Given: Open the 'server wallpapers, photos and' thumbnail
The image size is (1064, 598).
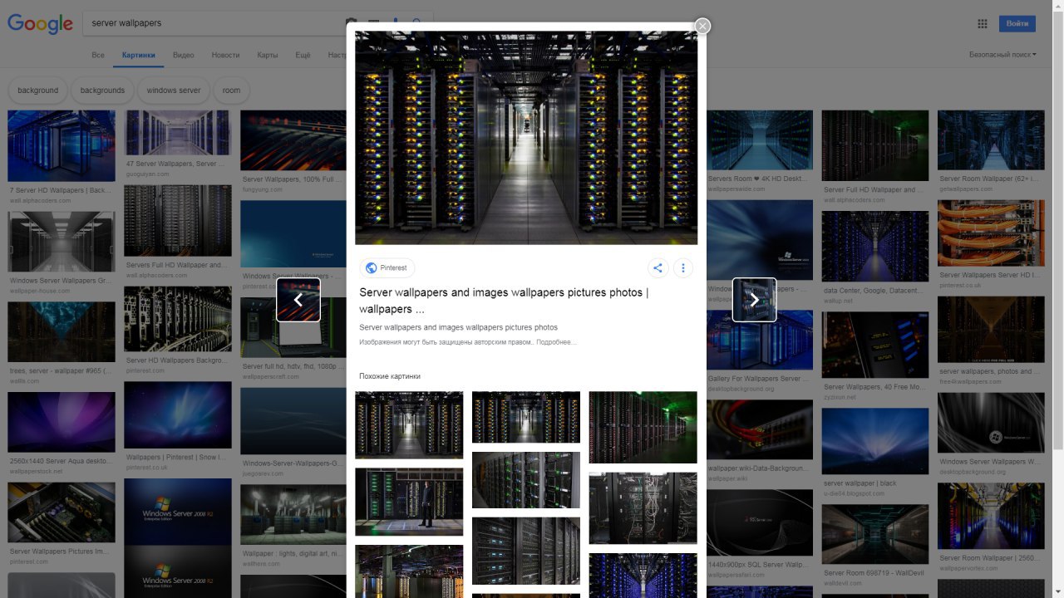Looking at the screenshot, I should [x=991, y=329].
